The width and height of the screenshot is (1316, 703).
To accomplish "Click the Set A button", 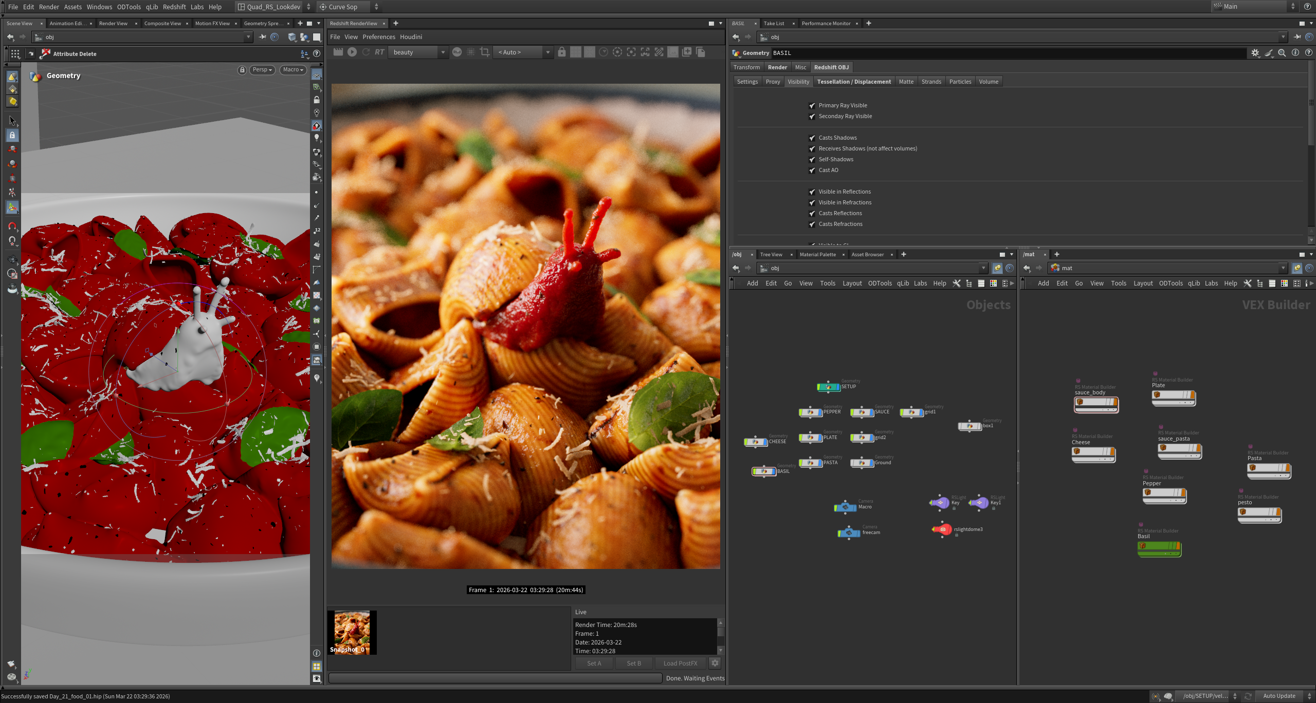I will pyautogui.click(x=594, y=663).
